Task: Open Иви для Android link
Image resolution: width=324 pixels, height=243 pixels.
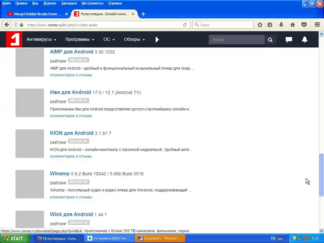Action: (71, 92)
